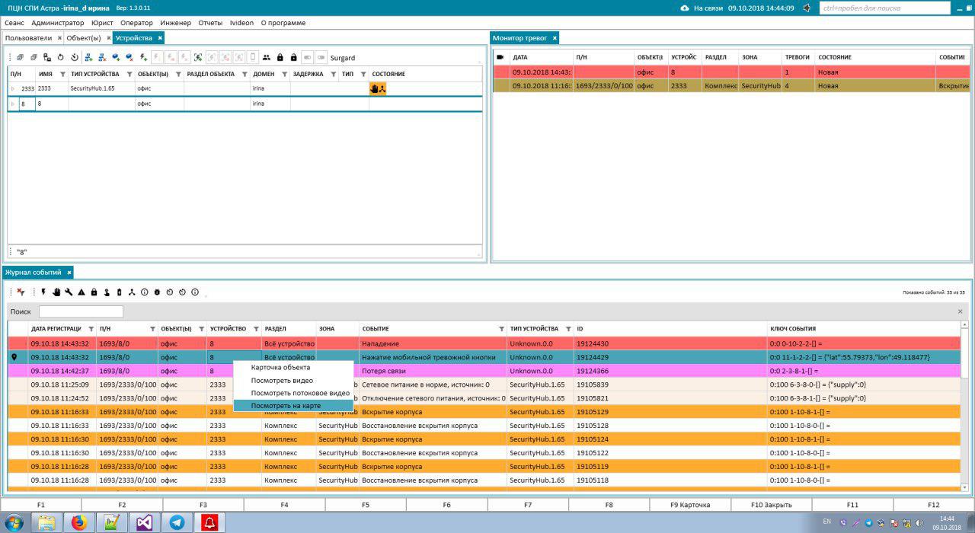Screen dimensions: 975x533
Task: Expand device row 8 in the devices table
Action: point(12,104)
